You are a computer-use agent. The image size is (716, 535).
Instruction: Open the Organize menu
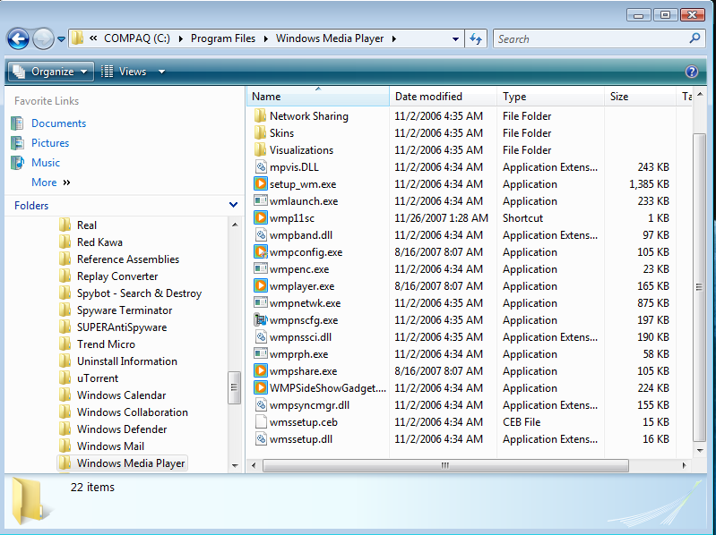51,72
